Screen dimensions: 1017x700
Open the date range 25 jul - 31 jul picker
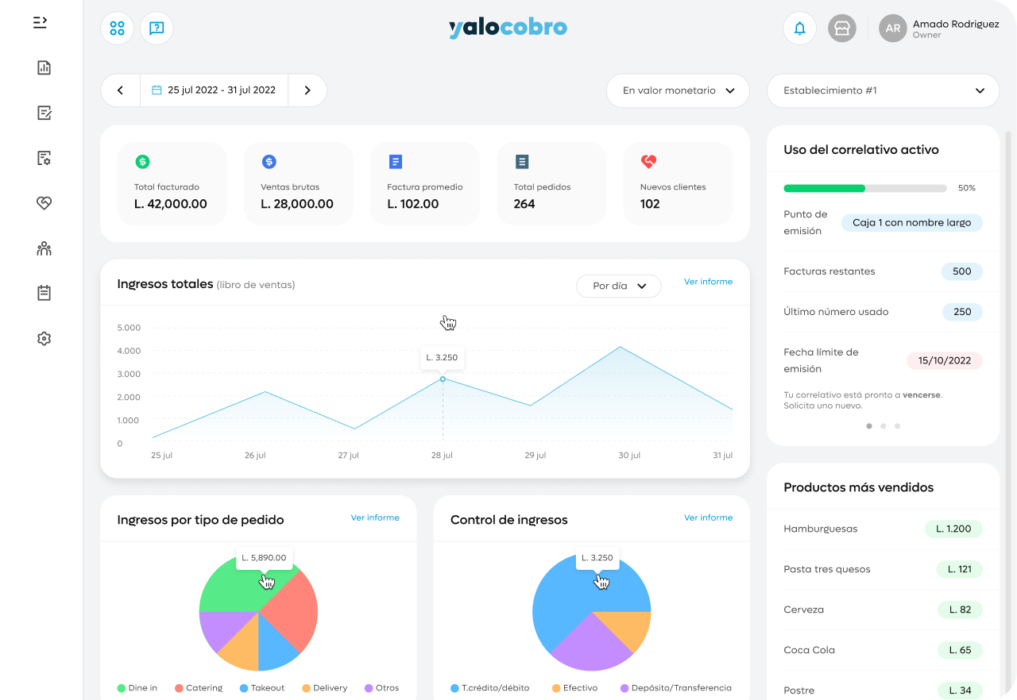click(x=214, y=90)
